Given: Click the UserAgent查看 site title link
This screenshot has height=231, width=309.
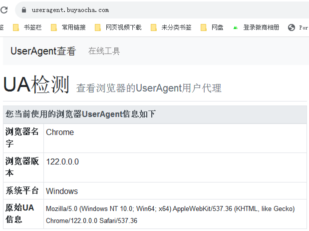Looking at the screenshot, I should tap(43, 51).
